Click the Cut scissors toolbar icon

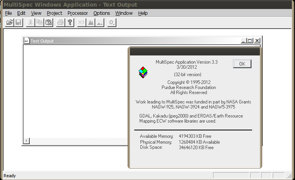coord(30,23)
